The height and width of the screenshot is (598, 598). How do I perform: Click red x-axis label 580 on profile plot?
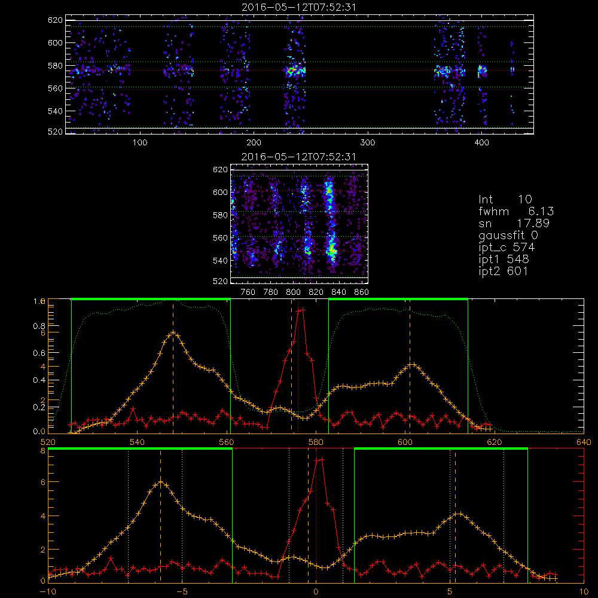coord(316,443)
